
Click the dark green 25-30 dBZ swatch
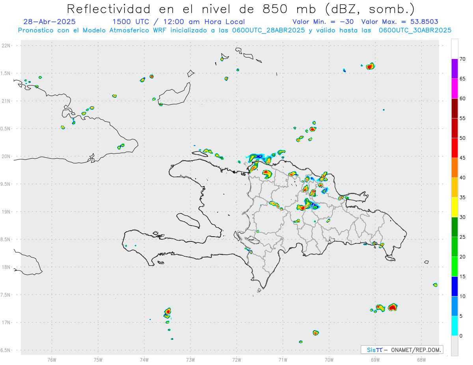tap(454, 227)
